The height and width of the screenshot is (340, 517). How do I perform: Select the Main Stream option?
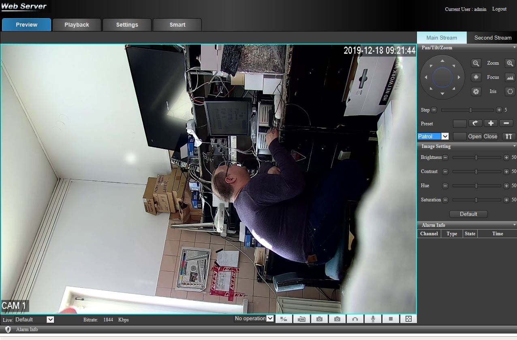442,38
